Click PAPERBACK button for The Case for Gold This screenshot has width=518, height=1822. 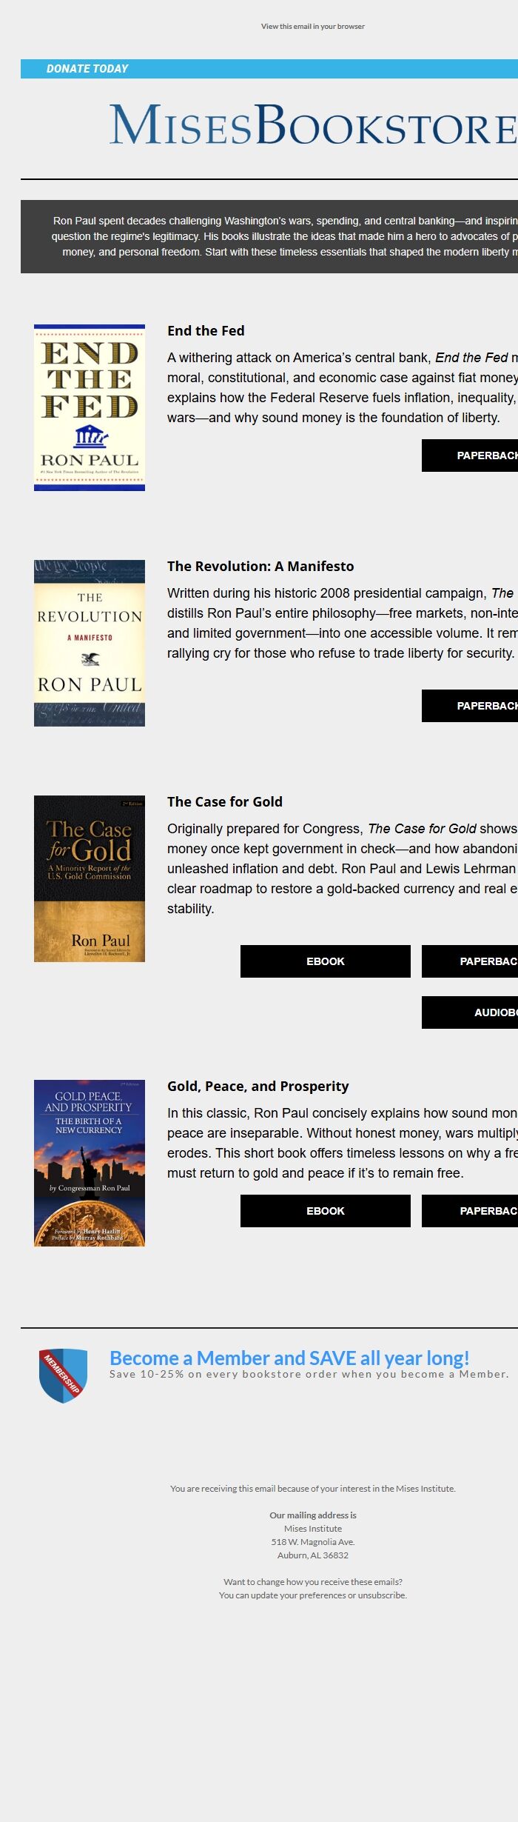point(480,961)
